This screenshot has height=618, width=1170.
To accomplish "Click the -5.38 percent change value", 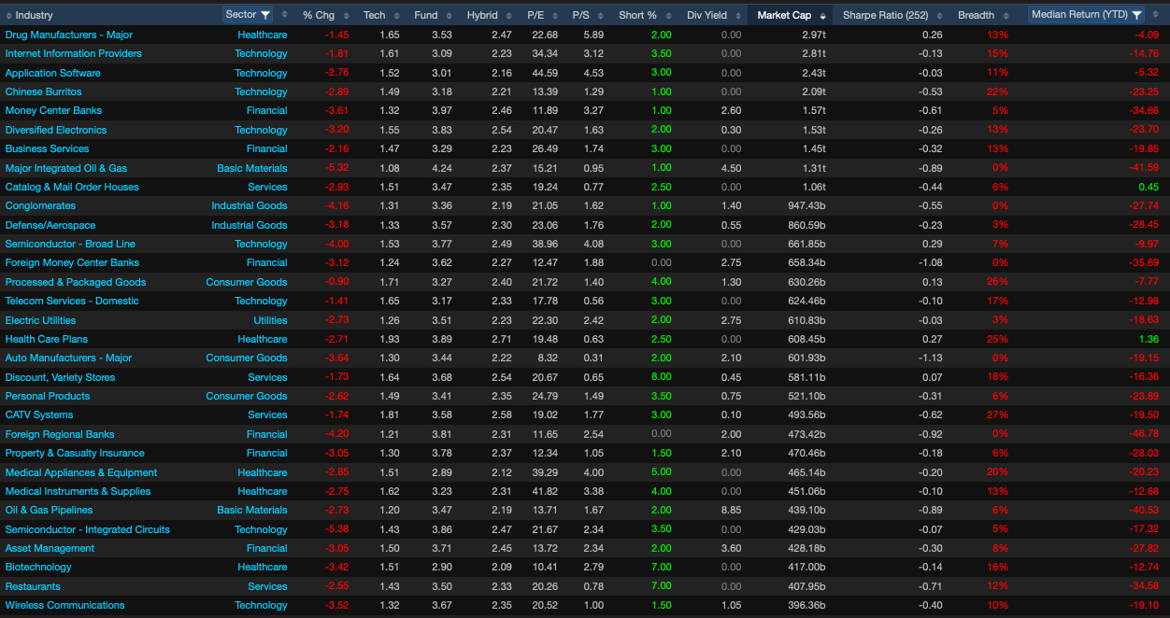I will [x=336, y=529].
